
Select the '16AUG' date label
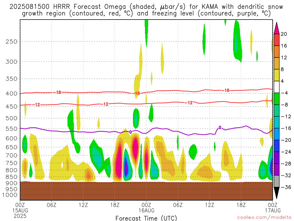coord(146,210)
